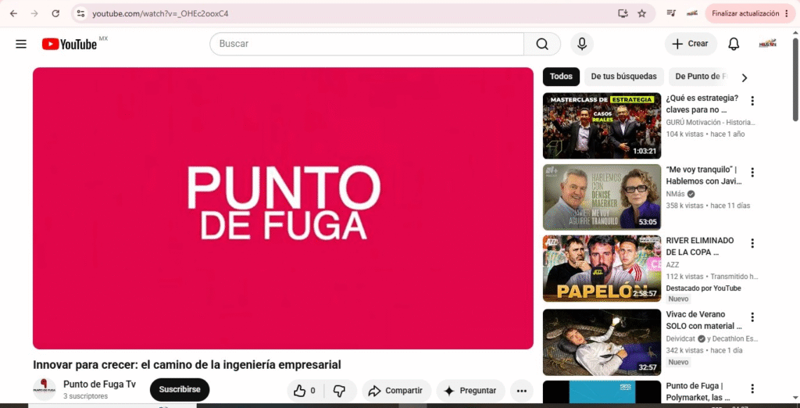Click 'Destacado por YouTube' label

tap(704, 288)
